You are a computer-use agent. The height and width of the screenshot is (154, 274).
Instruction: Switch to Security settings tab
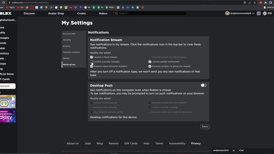(74, 40)
